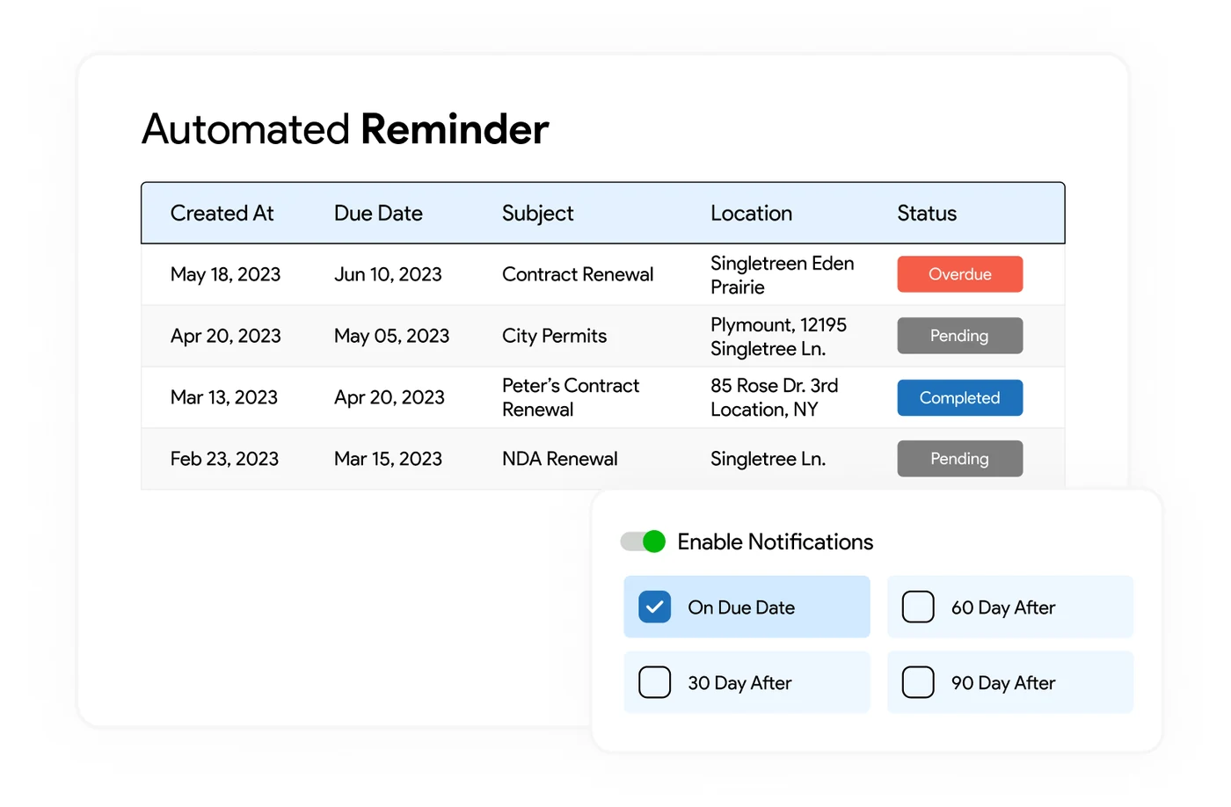This screenshot has height=807, width=1231.
Task: Sort by the Created At column header
Action: click(x=222, y=214)
